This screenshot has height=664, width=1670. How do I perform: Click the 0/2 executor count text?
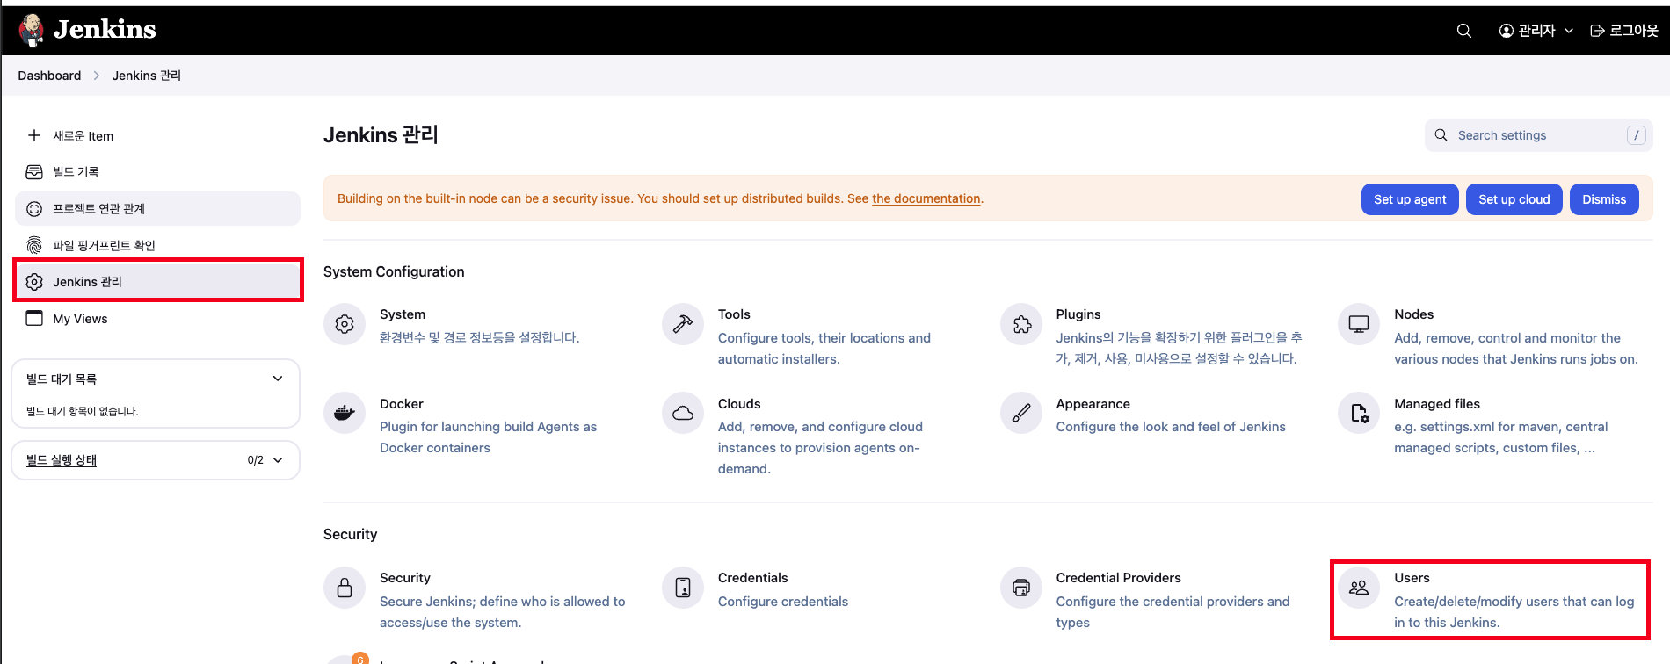[256, 460]
